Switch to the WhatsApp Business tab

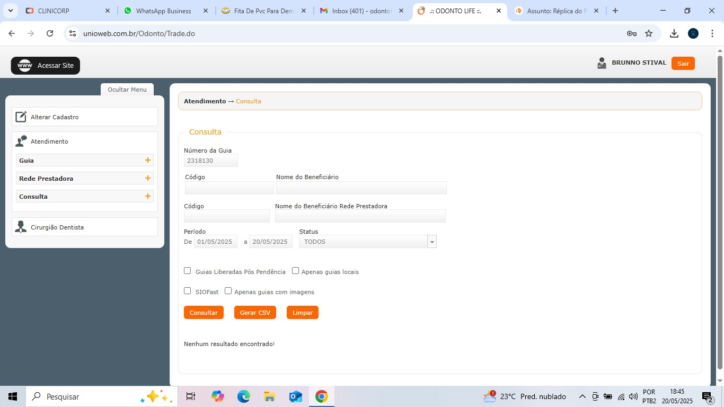pyautogui.click(x=164, y=11)
